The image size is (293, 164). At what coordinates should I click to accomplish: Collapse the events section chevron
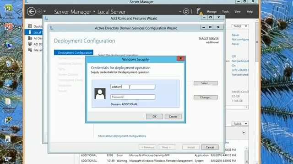[x=244, y=133]
